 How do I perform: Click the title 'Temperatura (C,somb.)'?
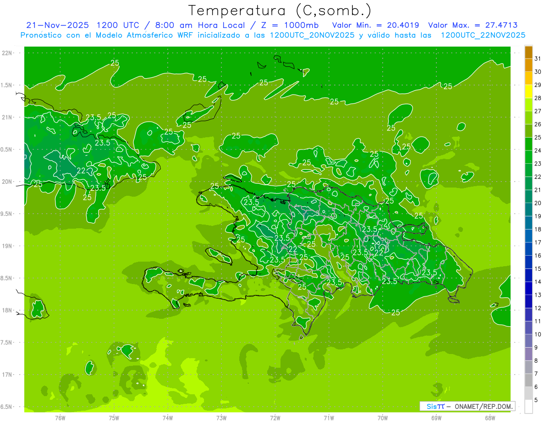tap(280, 11)
